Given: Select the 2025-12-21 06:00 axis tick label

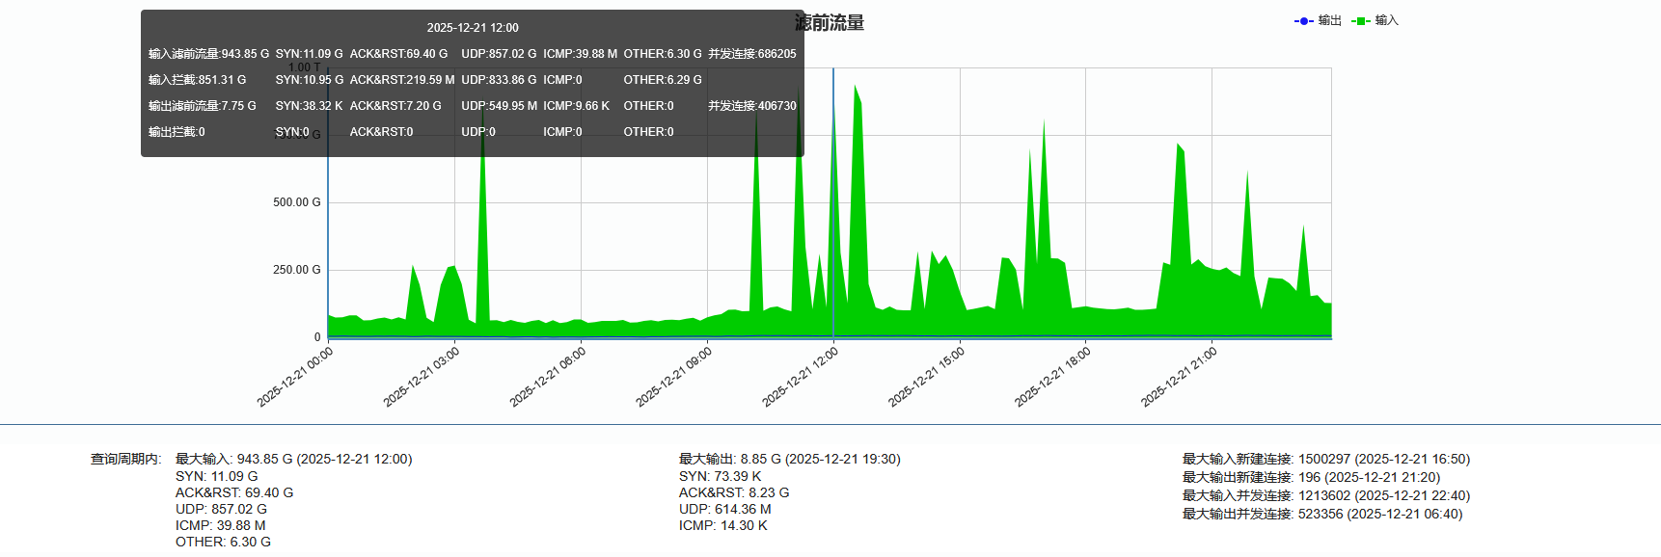Looking at the screenshot, I should pyautogui.click(x=548, y=377).
